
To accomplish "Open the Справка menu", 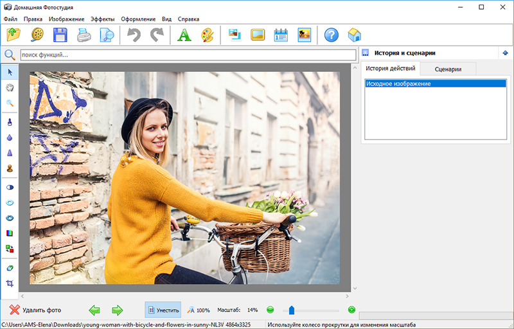I will (188, 19).
